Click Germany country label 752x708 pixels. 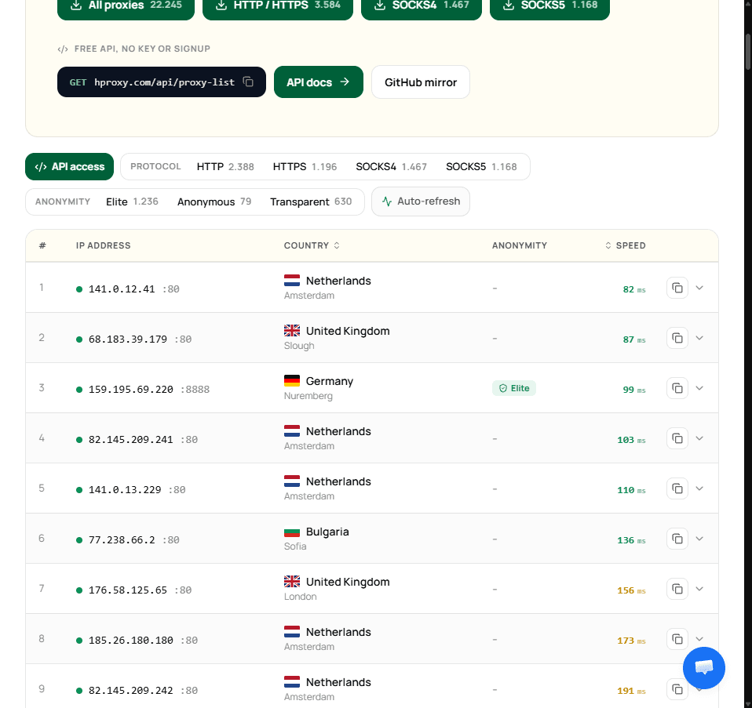(x=330, y=381)
